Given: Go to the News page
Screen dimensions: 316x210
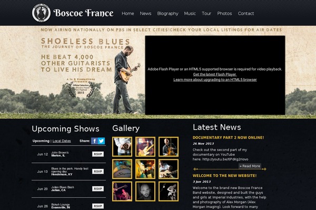Looking at the screenshot, I should [x=145, y=14].
